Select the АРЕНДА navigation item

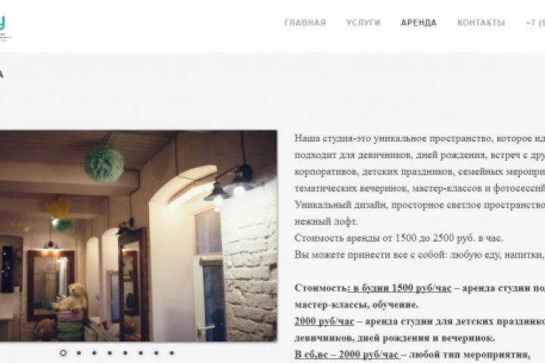coord(419,23)
